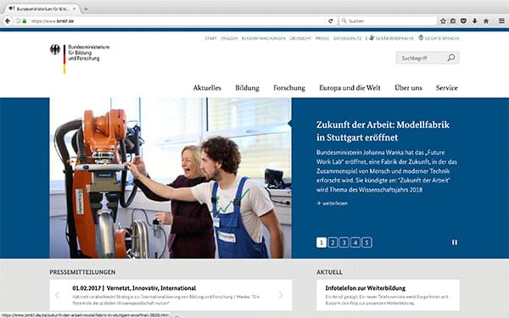Image resolution: width=509 pixels, height=318 pixels.
Task: Show next press release with right chevron
Action: coord(281,295)
